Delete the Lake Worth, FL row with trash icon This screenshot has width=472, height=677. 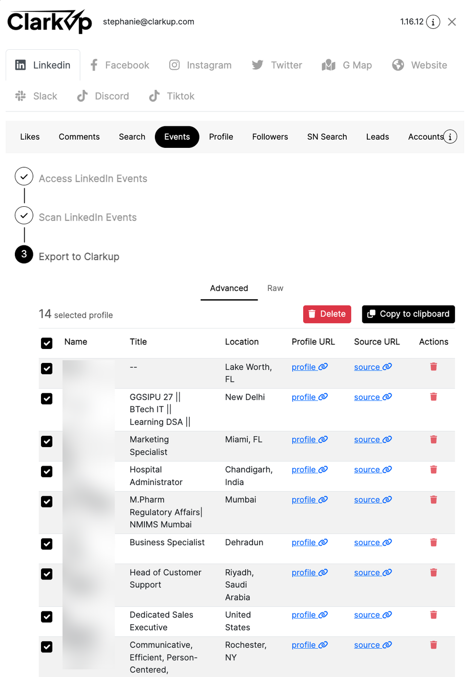click(x=434, y=366)
